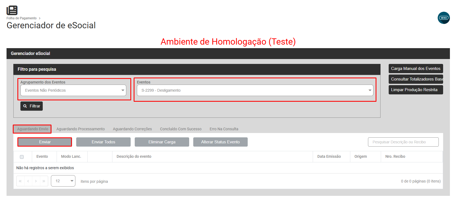
Task: Open the Erro Na Consulta tab
Action: [224, 129]
